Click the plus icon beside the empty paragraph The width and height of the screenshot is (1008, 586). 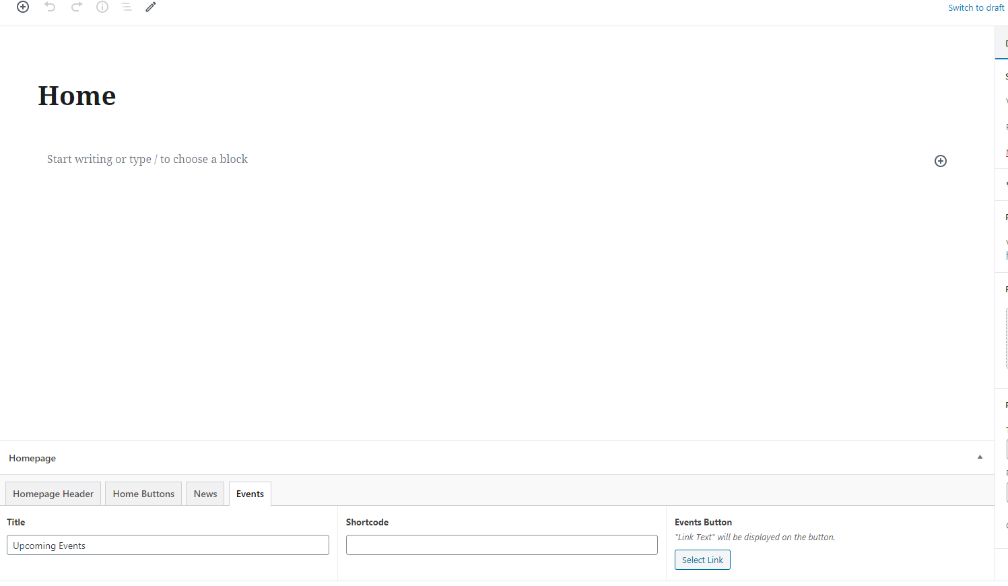(x=941, y=161)
